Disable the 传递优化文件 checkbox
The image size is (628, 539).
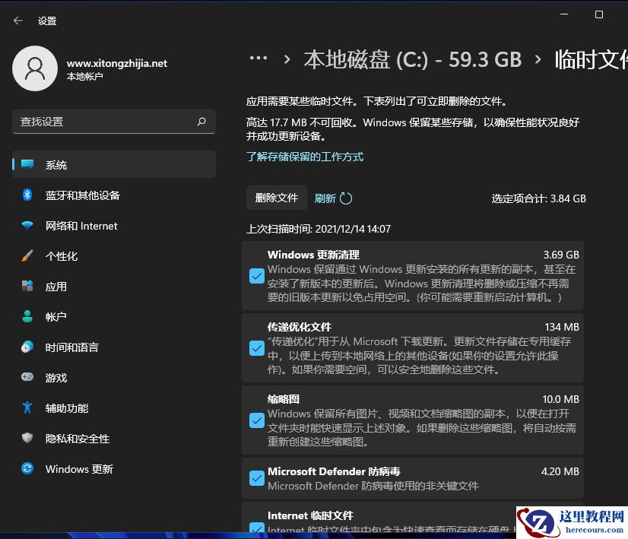pos(256,348)
